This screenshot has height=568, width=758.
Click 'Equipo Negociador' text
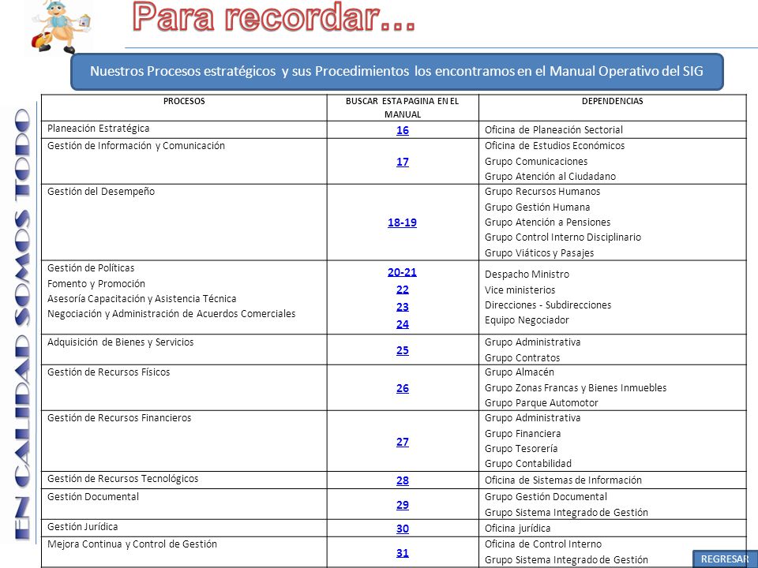pyautogui.click(x=527, y=320)
